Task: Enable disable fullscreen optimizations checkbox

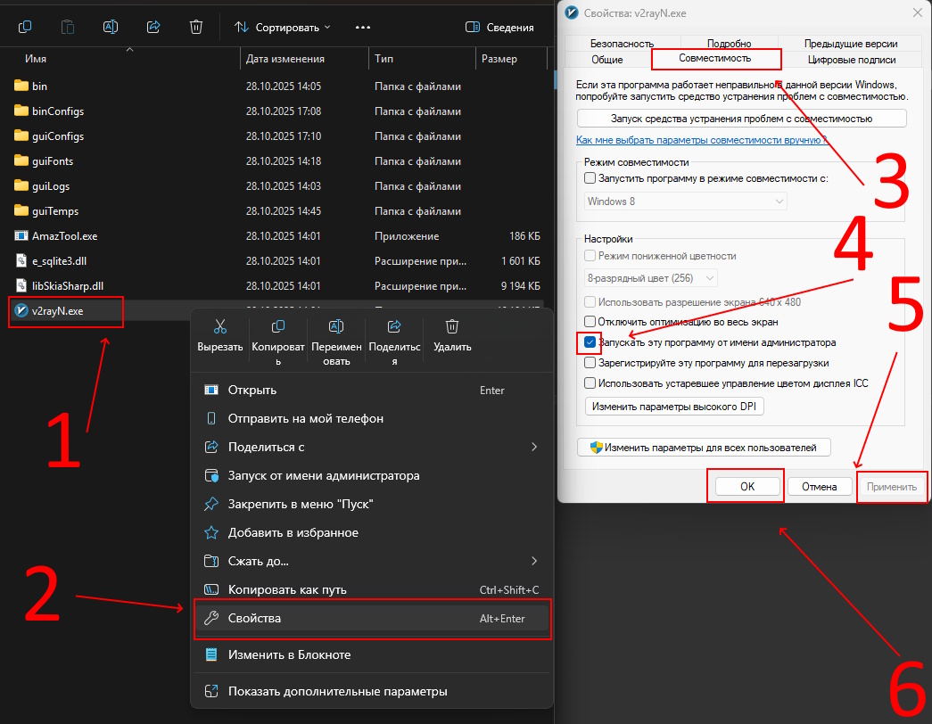Action: click(590, 321)
